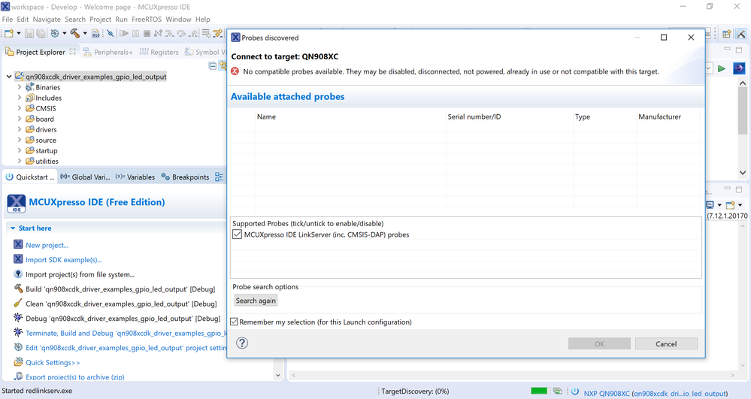This screenshot has height=399, width=751.
Task: Click the Collapse All icon in Project Explorer
Action: pos(213,65)
